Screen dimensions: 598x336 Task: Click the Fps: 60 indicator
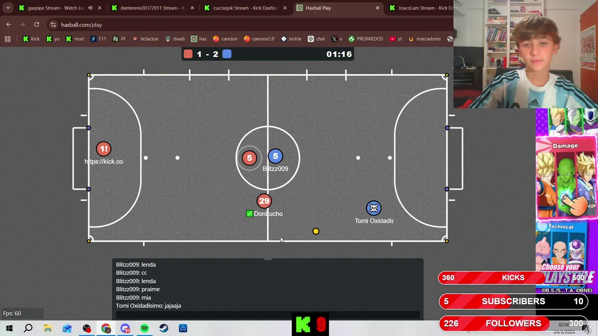[x=12, y=314]
